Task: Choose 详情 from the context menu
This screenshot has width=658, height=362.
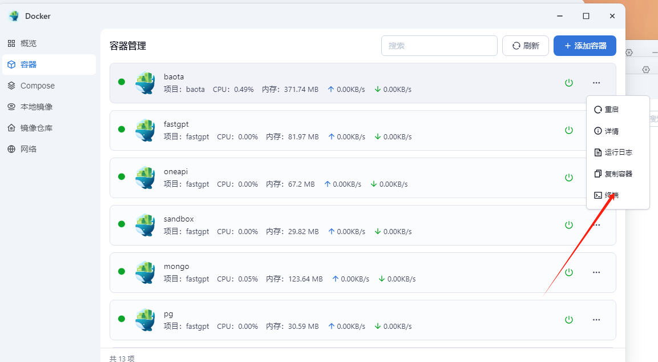Action: pos(617,131)
